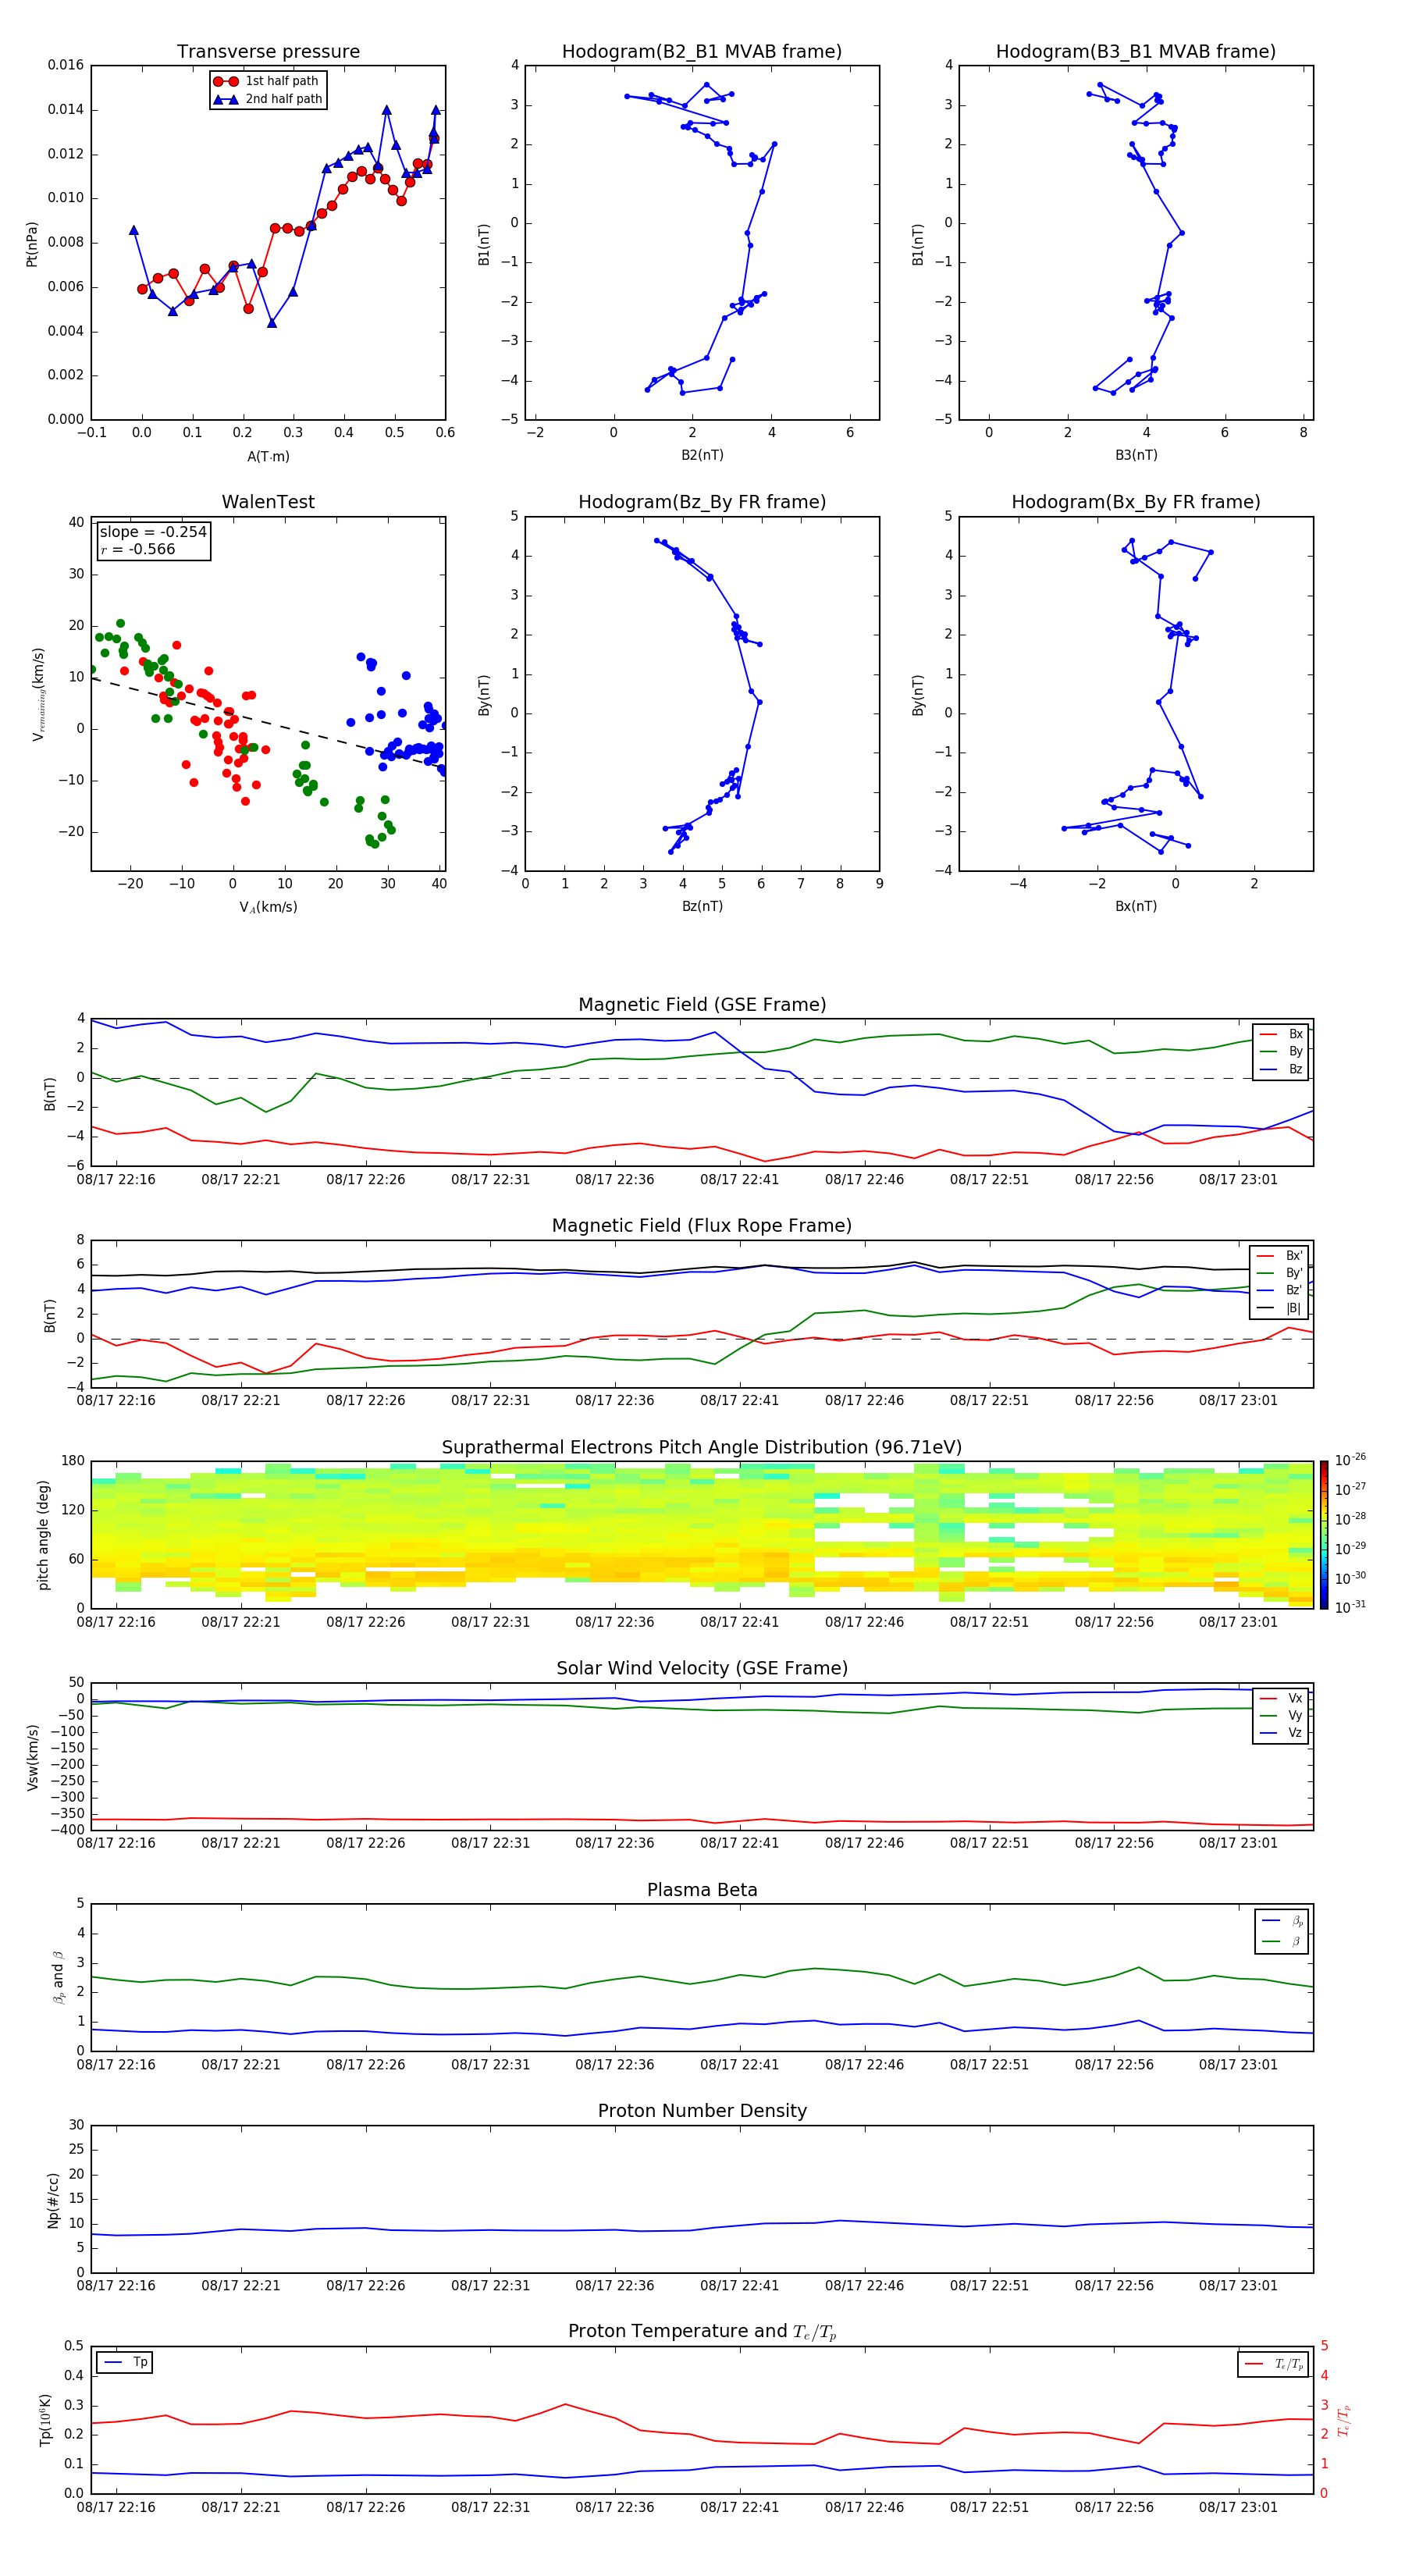
Task: Click '08/17 22:16' tick under proton temperature plot
Action: 116,2507
